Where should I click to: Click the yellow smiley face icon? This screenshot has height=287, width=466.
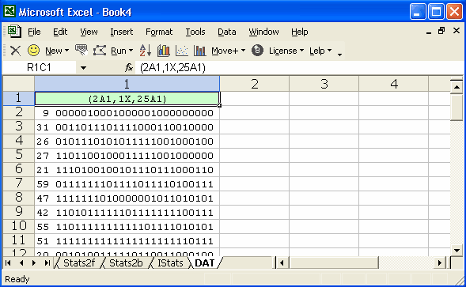click(33, 51)
